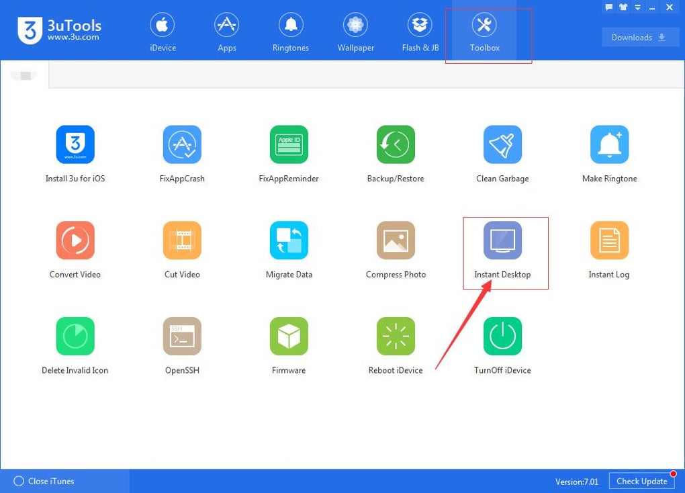Image resolution: width=685 pixels, height=493 pixels.
Task: Launch Convert Video tool
Action: pos(75,240)
